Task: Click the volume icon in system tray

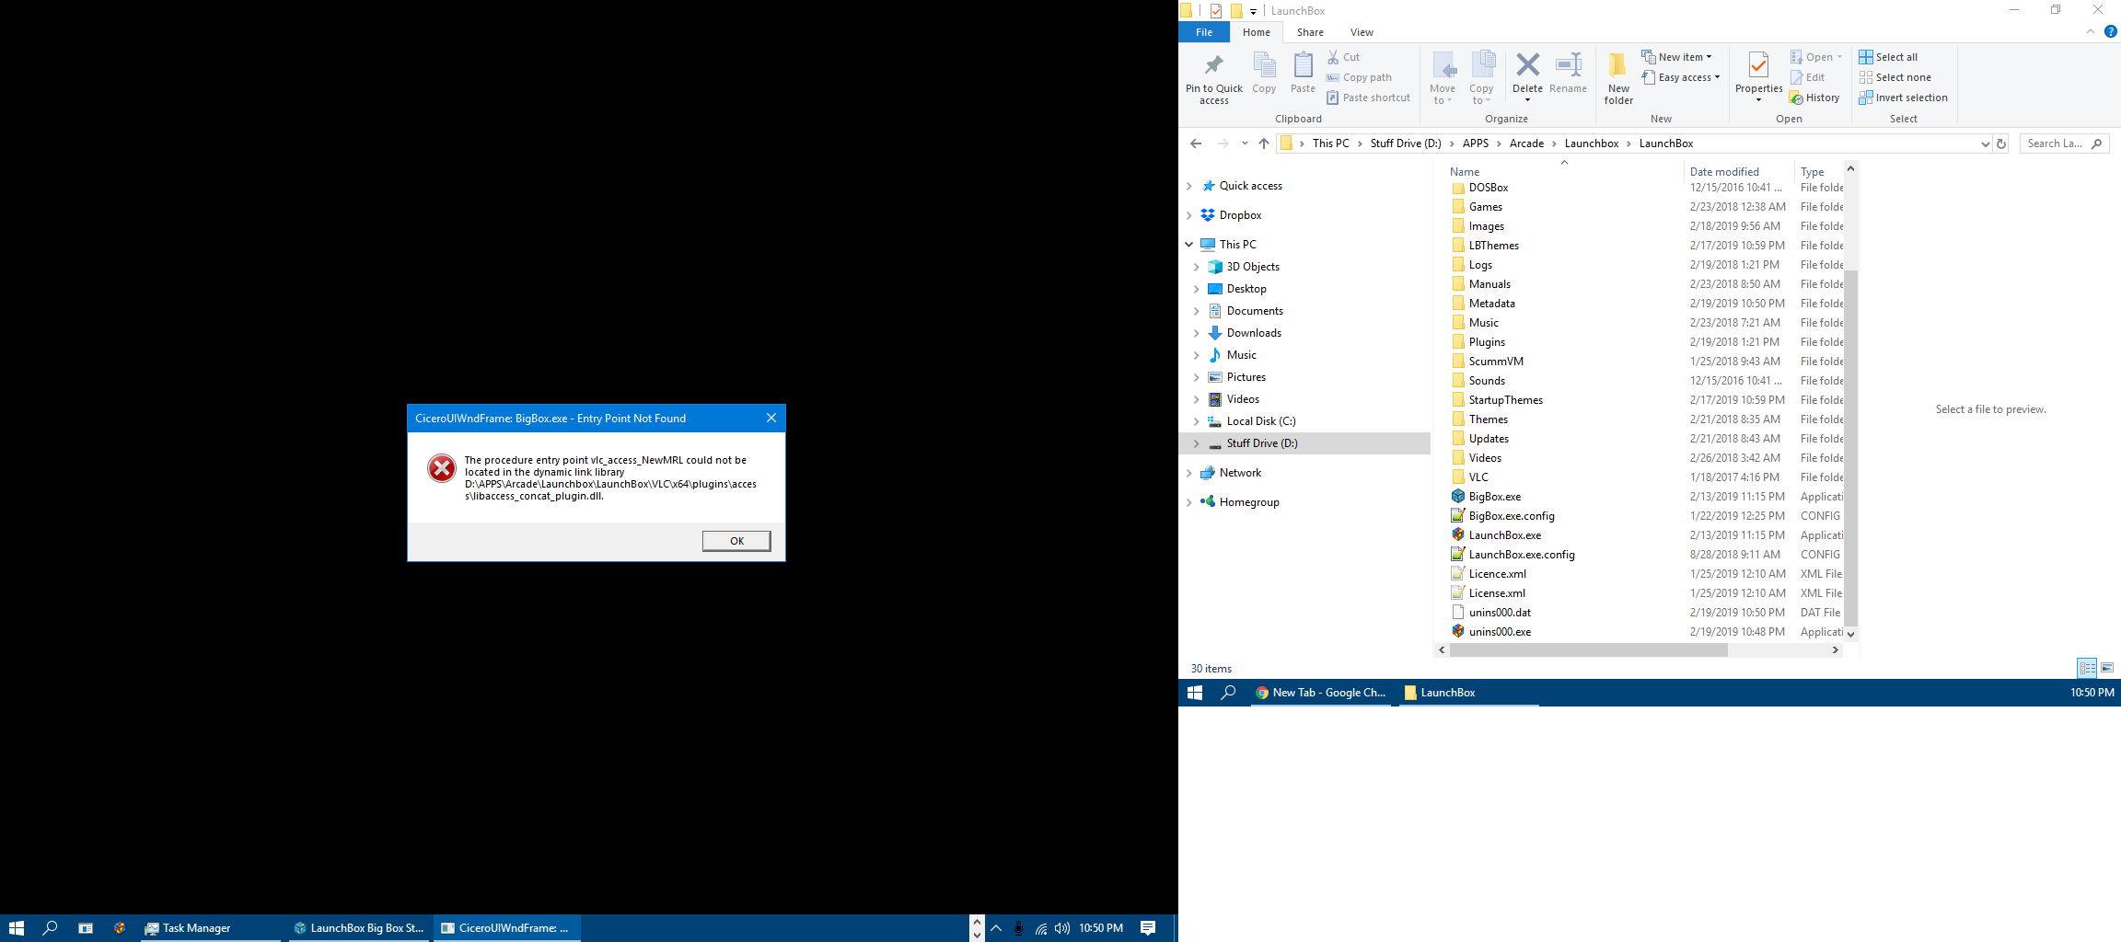Action: 1062,928
